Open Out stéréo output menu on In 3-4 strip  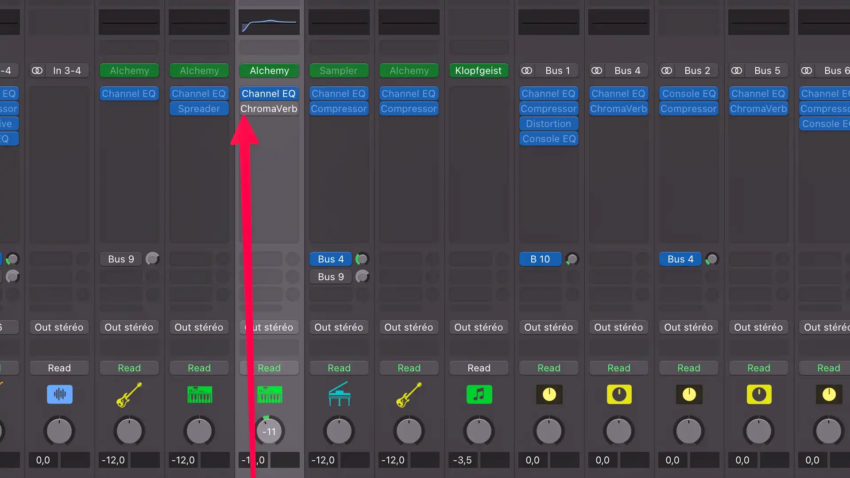click(x=59, y=327)
